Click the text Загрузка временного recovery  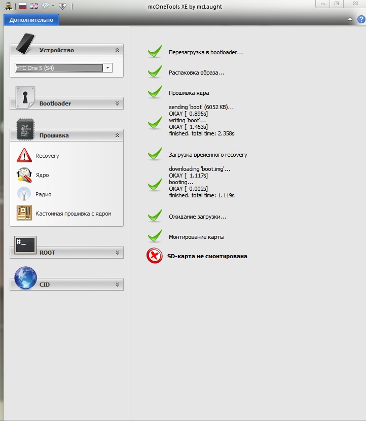click(x=208, y=155)
